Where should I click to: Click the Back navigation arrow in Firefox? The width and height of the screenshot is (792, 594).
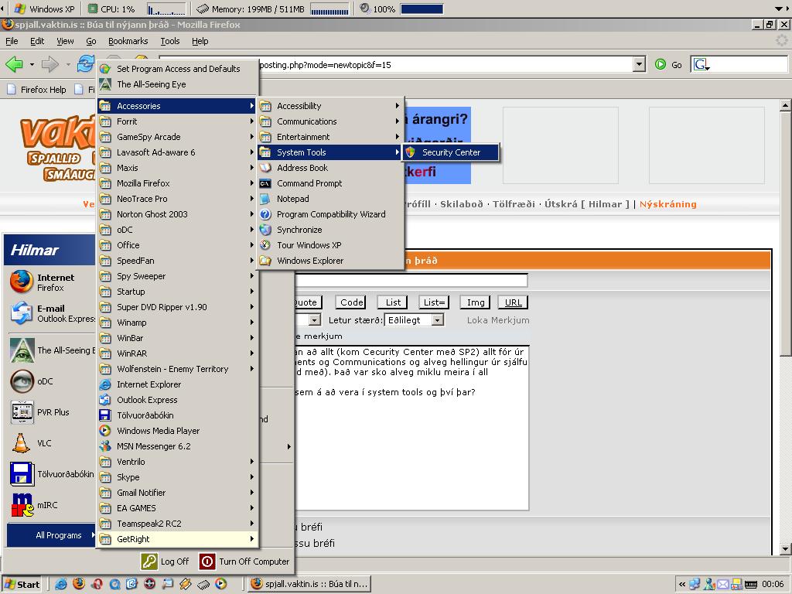coord(12,64)
